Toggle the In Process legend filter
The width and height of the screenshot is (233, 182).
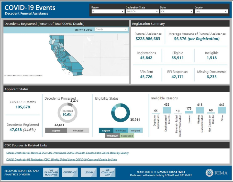pyautogui.click(x=120, y=131)
